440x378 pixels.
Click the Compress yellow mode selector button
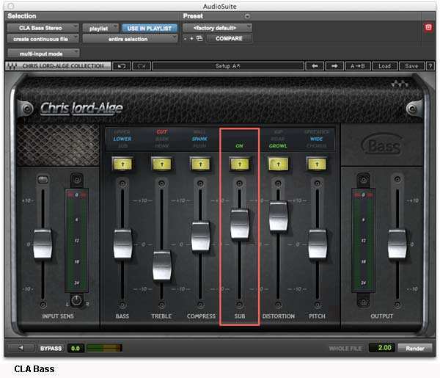click(x=200, y=164)
